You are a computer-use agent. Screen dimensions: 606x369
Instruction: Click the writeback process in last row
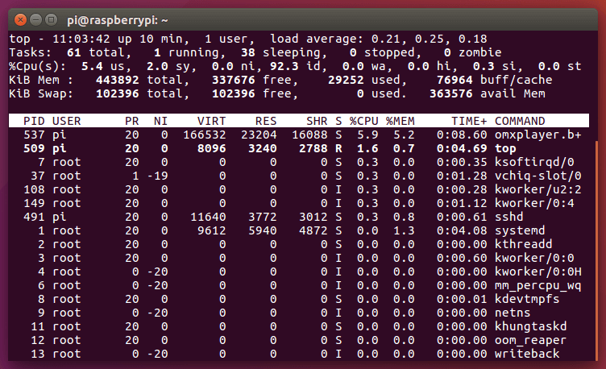(x=528, y=354)
